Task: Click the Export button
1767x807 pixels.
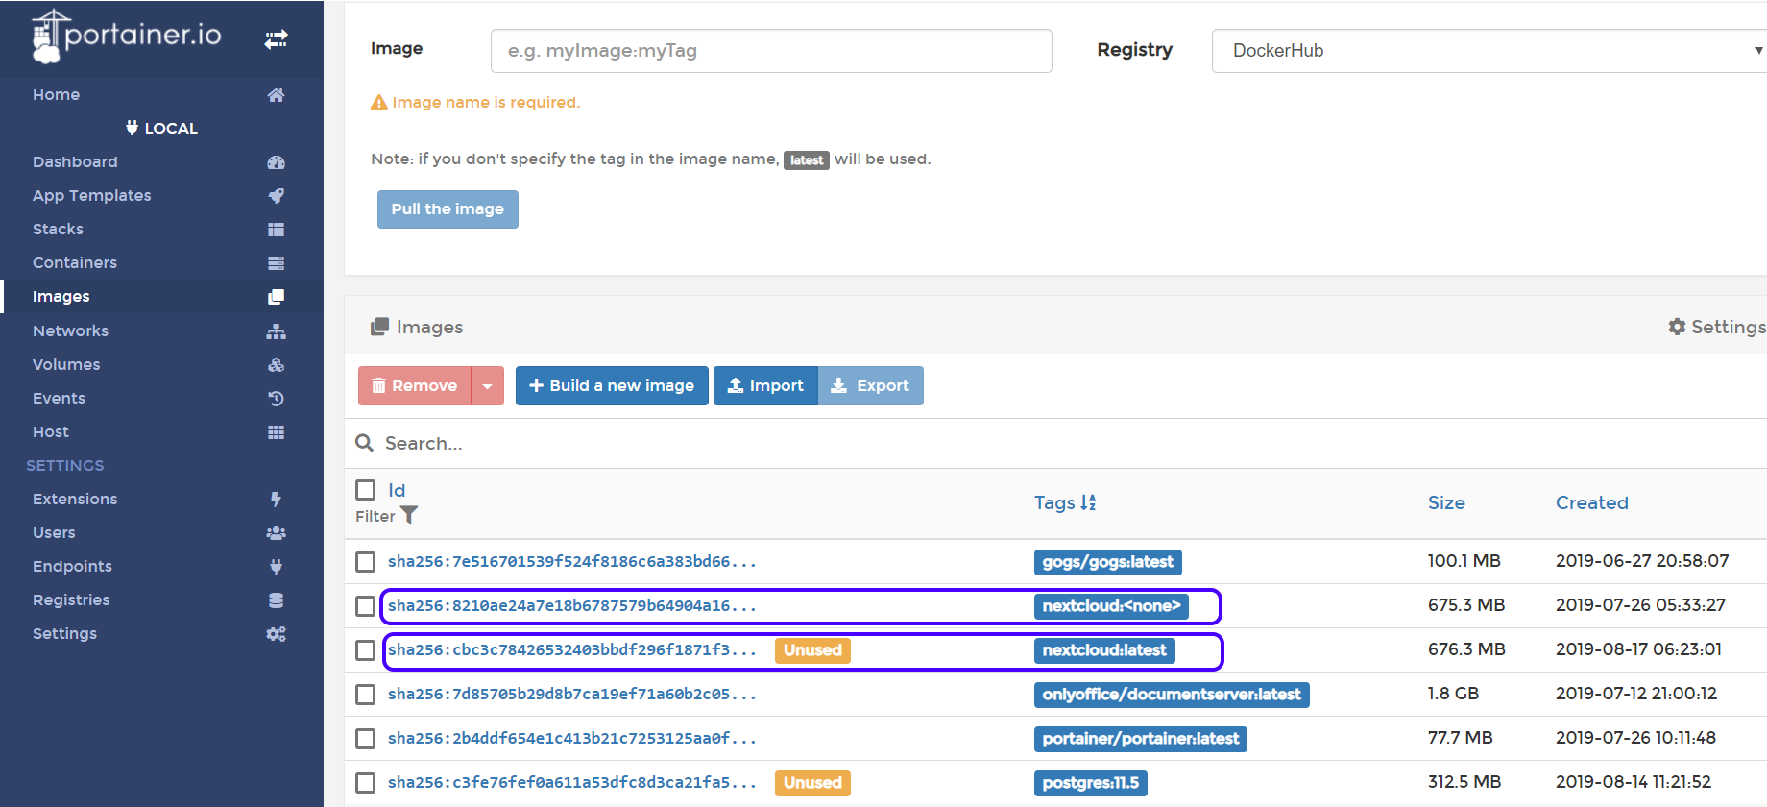Action: pyautogui.click(x=871, y=386)
